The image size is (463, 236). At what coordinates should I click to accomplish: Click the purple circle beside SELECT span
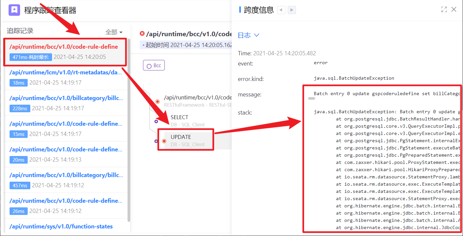click(156, 121)
